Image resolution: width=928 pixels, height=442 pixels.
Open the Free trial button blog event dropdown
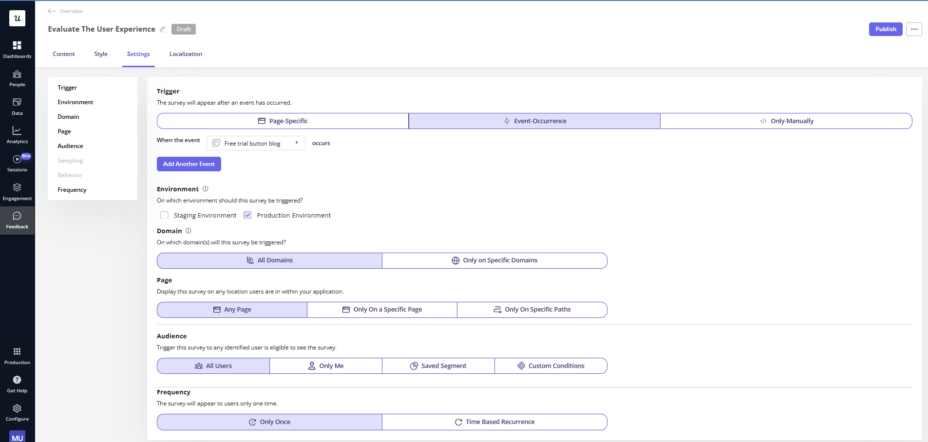pyautogui.click(x=255, y=143)
